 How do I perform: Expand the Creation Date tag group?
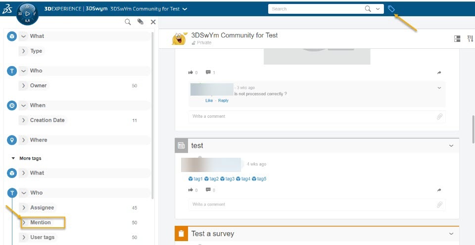tap(24, 120)
